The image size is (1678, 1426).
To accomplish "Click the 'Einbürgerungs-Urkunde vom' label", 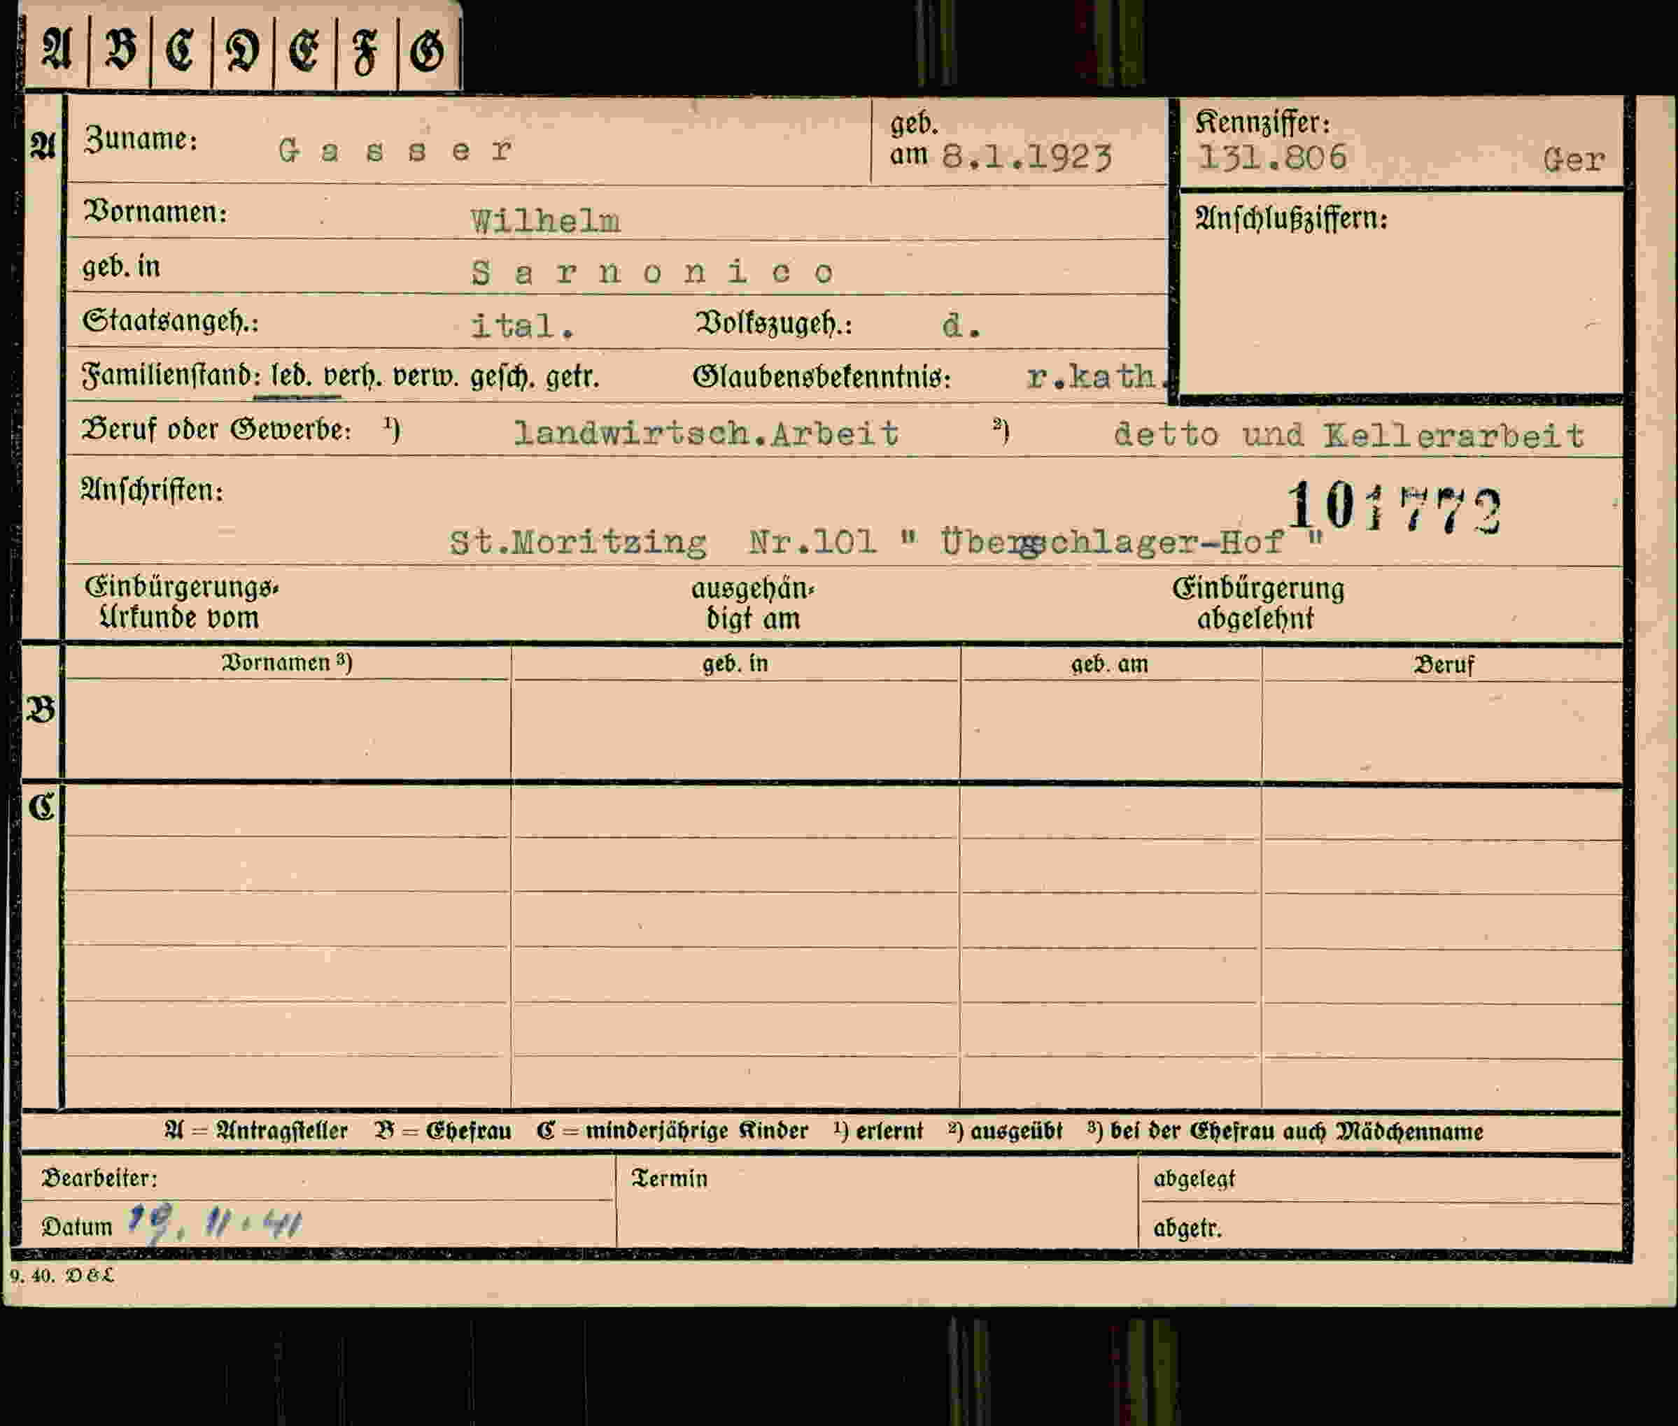I will point(181,603).
